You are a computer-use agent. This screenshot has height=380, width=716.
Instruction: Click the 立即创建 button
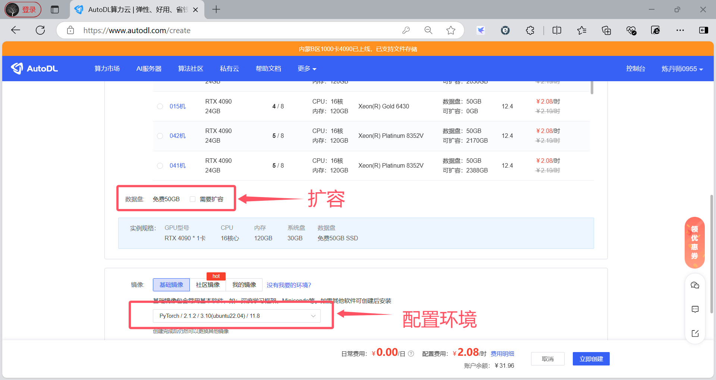(591, 359)
